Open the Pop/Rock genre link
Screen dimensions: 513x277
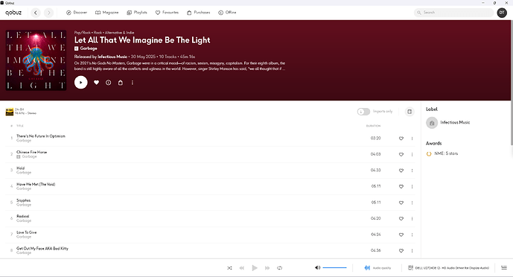click(x=82, y=33)
